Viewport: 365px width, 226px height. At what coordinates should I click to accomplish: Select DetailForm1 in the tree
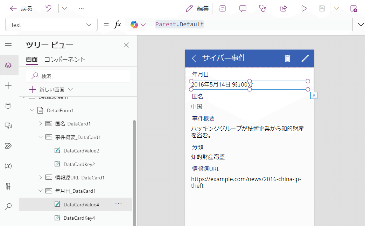60,110
